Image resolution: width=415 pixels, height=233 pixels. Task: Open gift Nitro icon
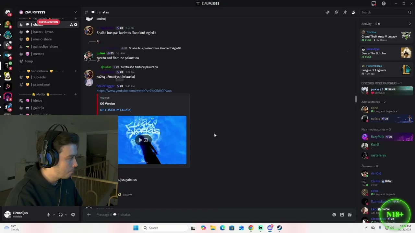(x=350, y=215)
